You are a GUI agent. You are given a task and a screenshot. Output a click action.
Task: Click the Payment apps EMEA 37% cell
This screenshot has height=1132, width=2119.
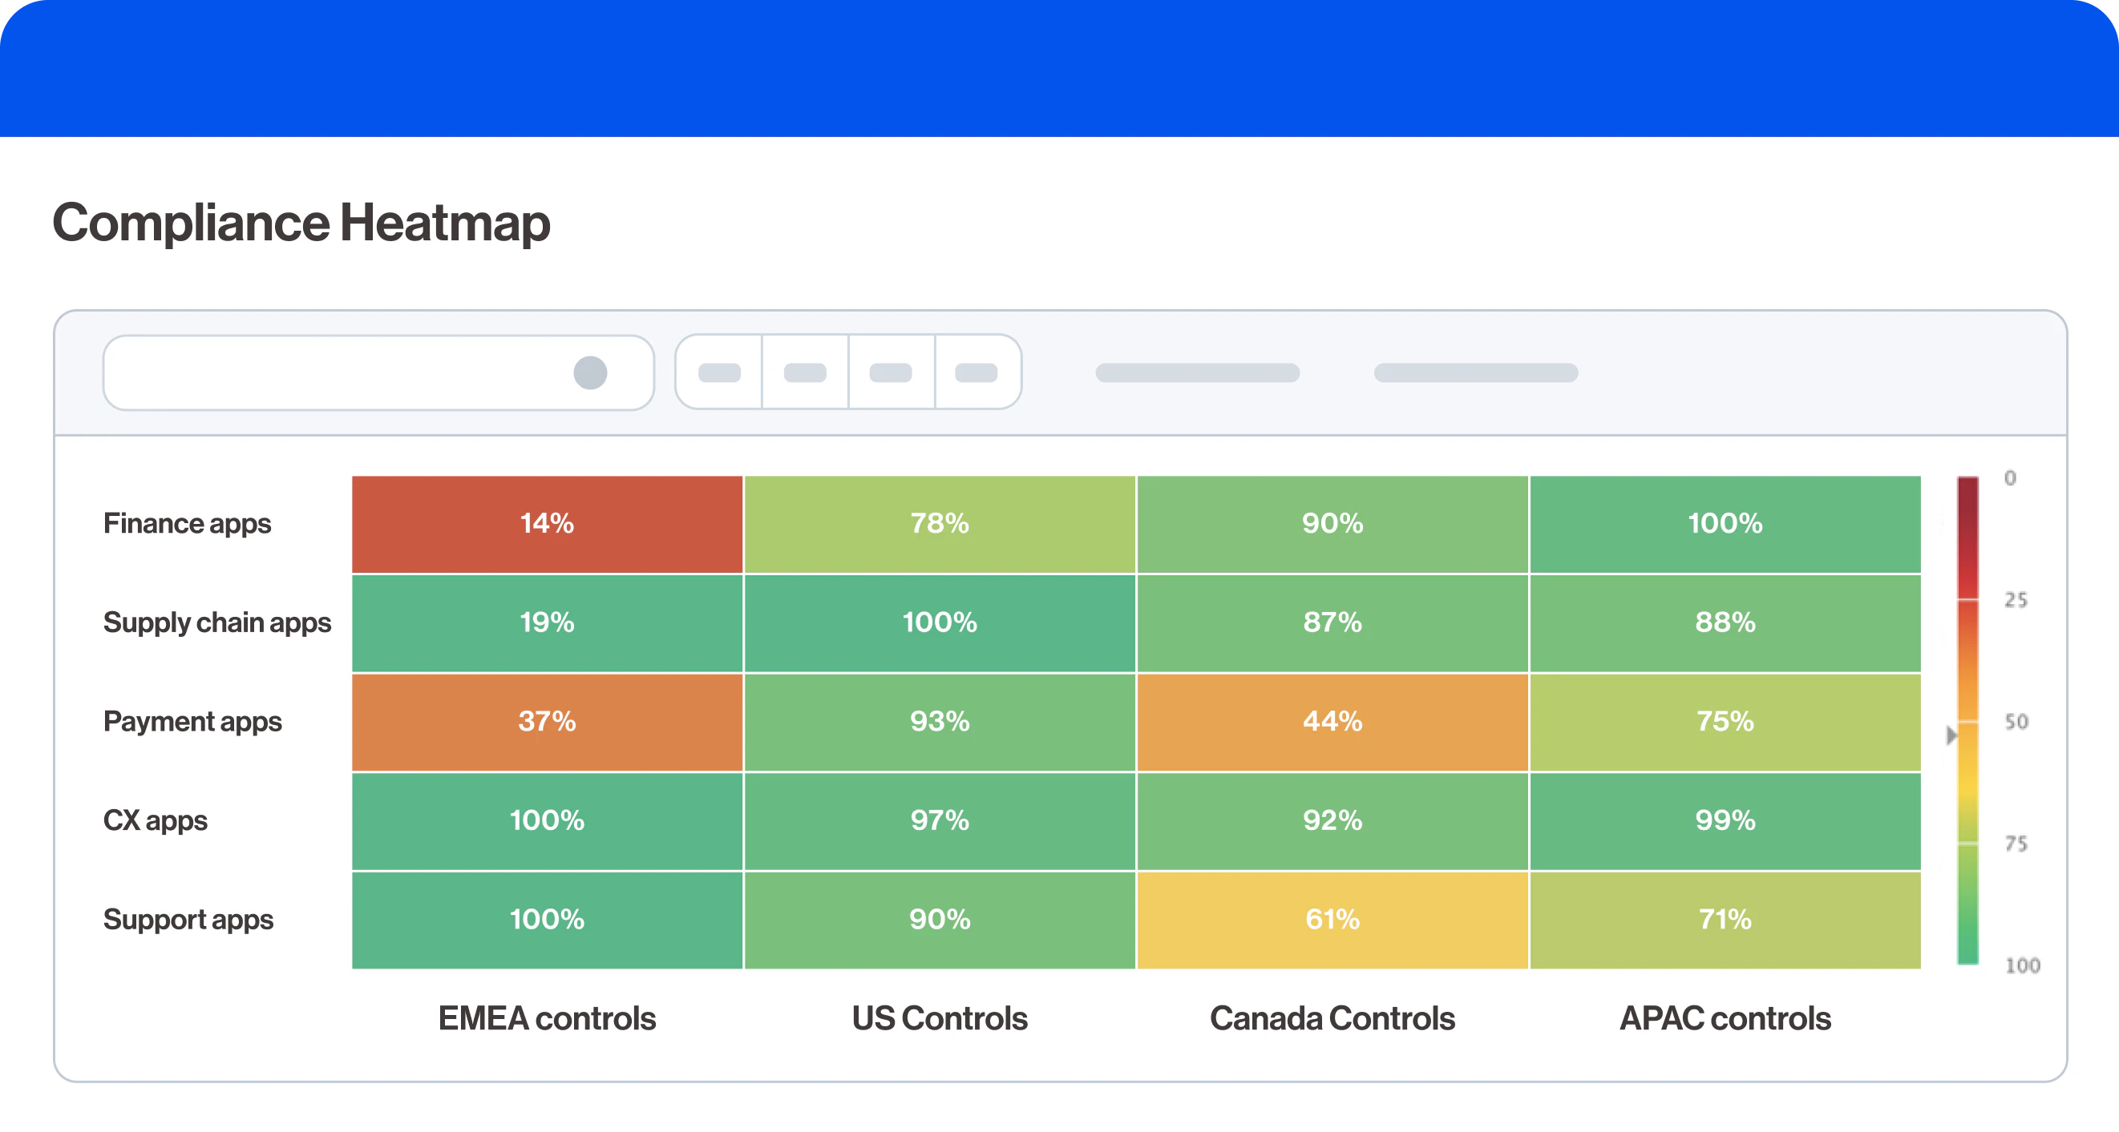coord(547,722)
